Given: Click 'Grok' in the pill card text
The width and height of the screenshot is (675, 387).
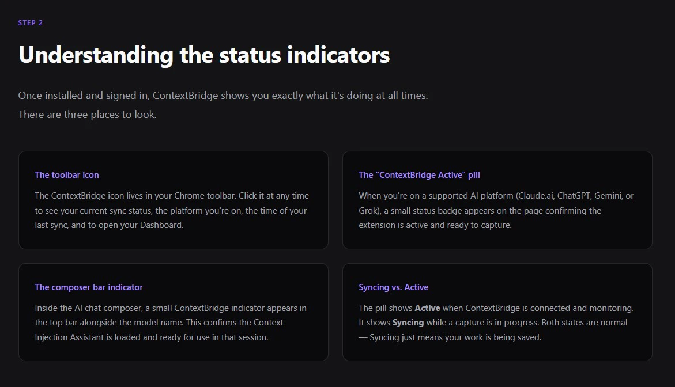Looking at the screenshot, I should tap(368, 210).
